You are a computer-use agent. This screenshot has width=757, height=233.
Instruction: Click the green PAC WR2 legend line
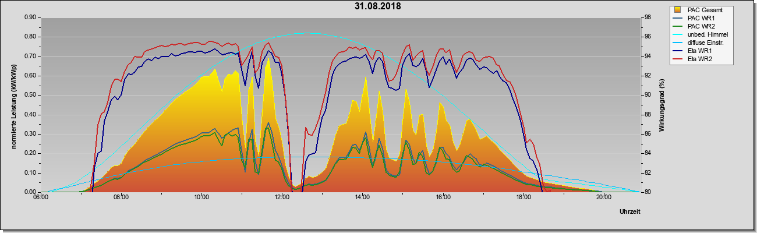678,26
